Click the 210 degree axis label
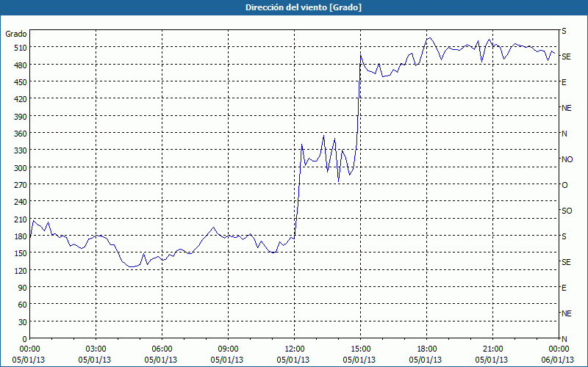Screen dimensions: 588x367 coord(21,219)
